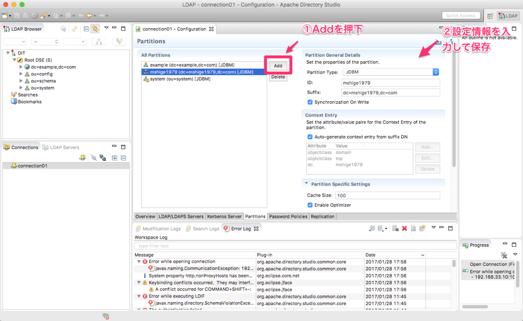The height and width of the screenshot is (321, 523).
Task: Click the Cache Size field
Action: click(x=387, y=196)
